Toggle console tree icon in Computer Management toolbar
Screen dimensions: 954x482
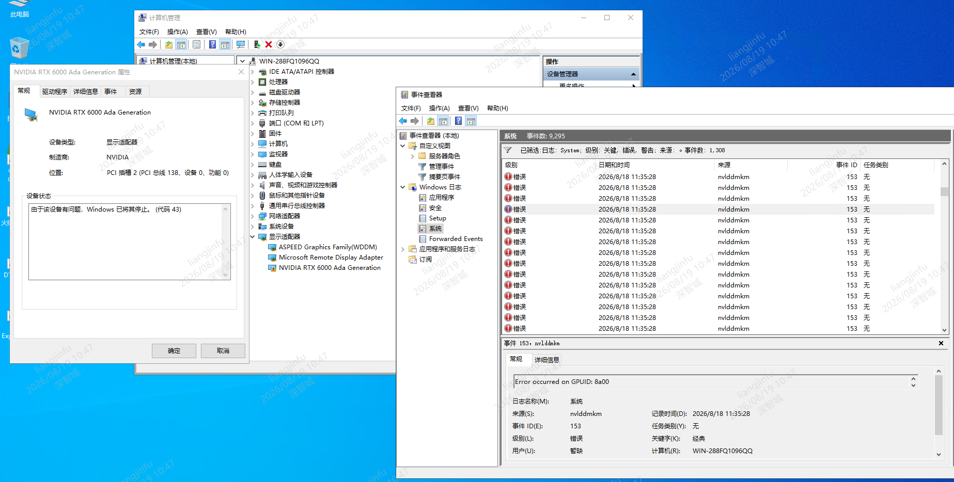(181, 45)
